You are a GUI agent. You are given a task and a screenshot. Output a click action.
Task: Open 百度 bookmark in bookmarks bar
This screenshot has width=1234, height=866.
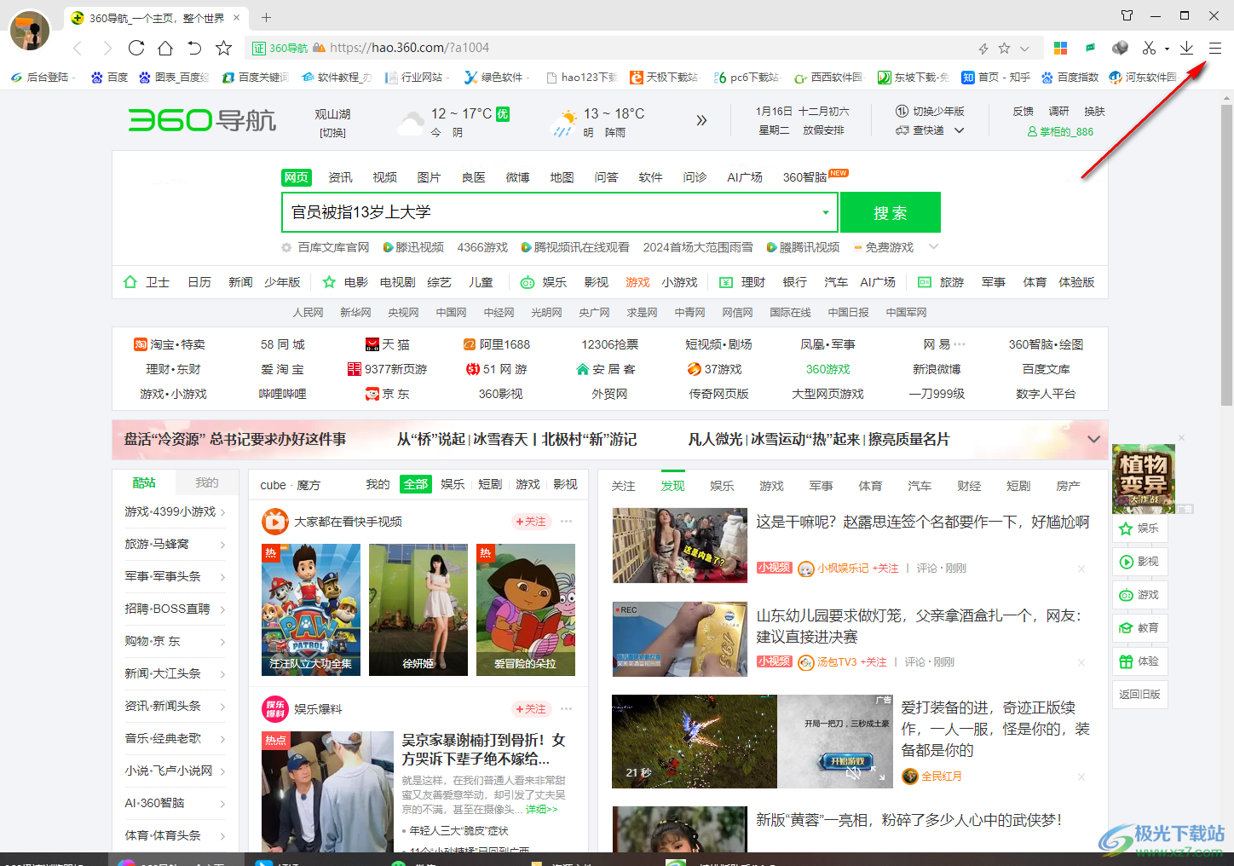[x=109, y=77]
